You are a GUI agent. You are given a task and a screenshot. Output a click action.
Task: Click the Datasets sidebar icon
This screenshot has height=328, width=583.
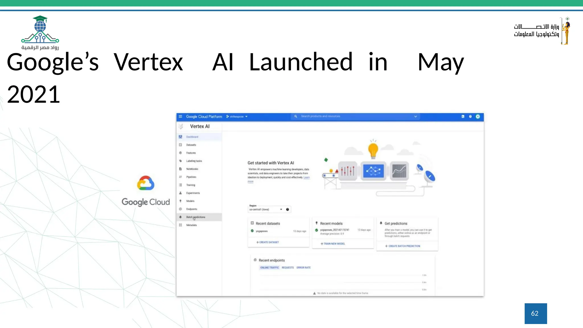180,145
